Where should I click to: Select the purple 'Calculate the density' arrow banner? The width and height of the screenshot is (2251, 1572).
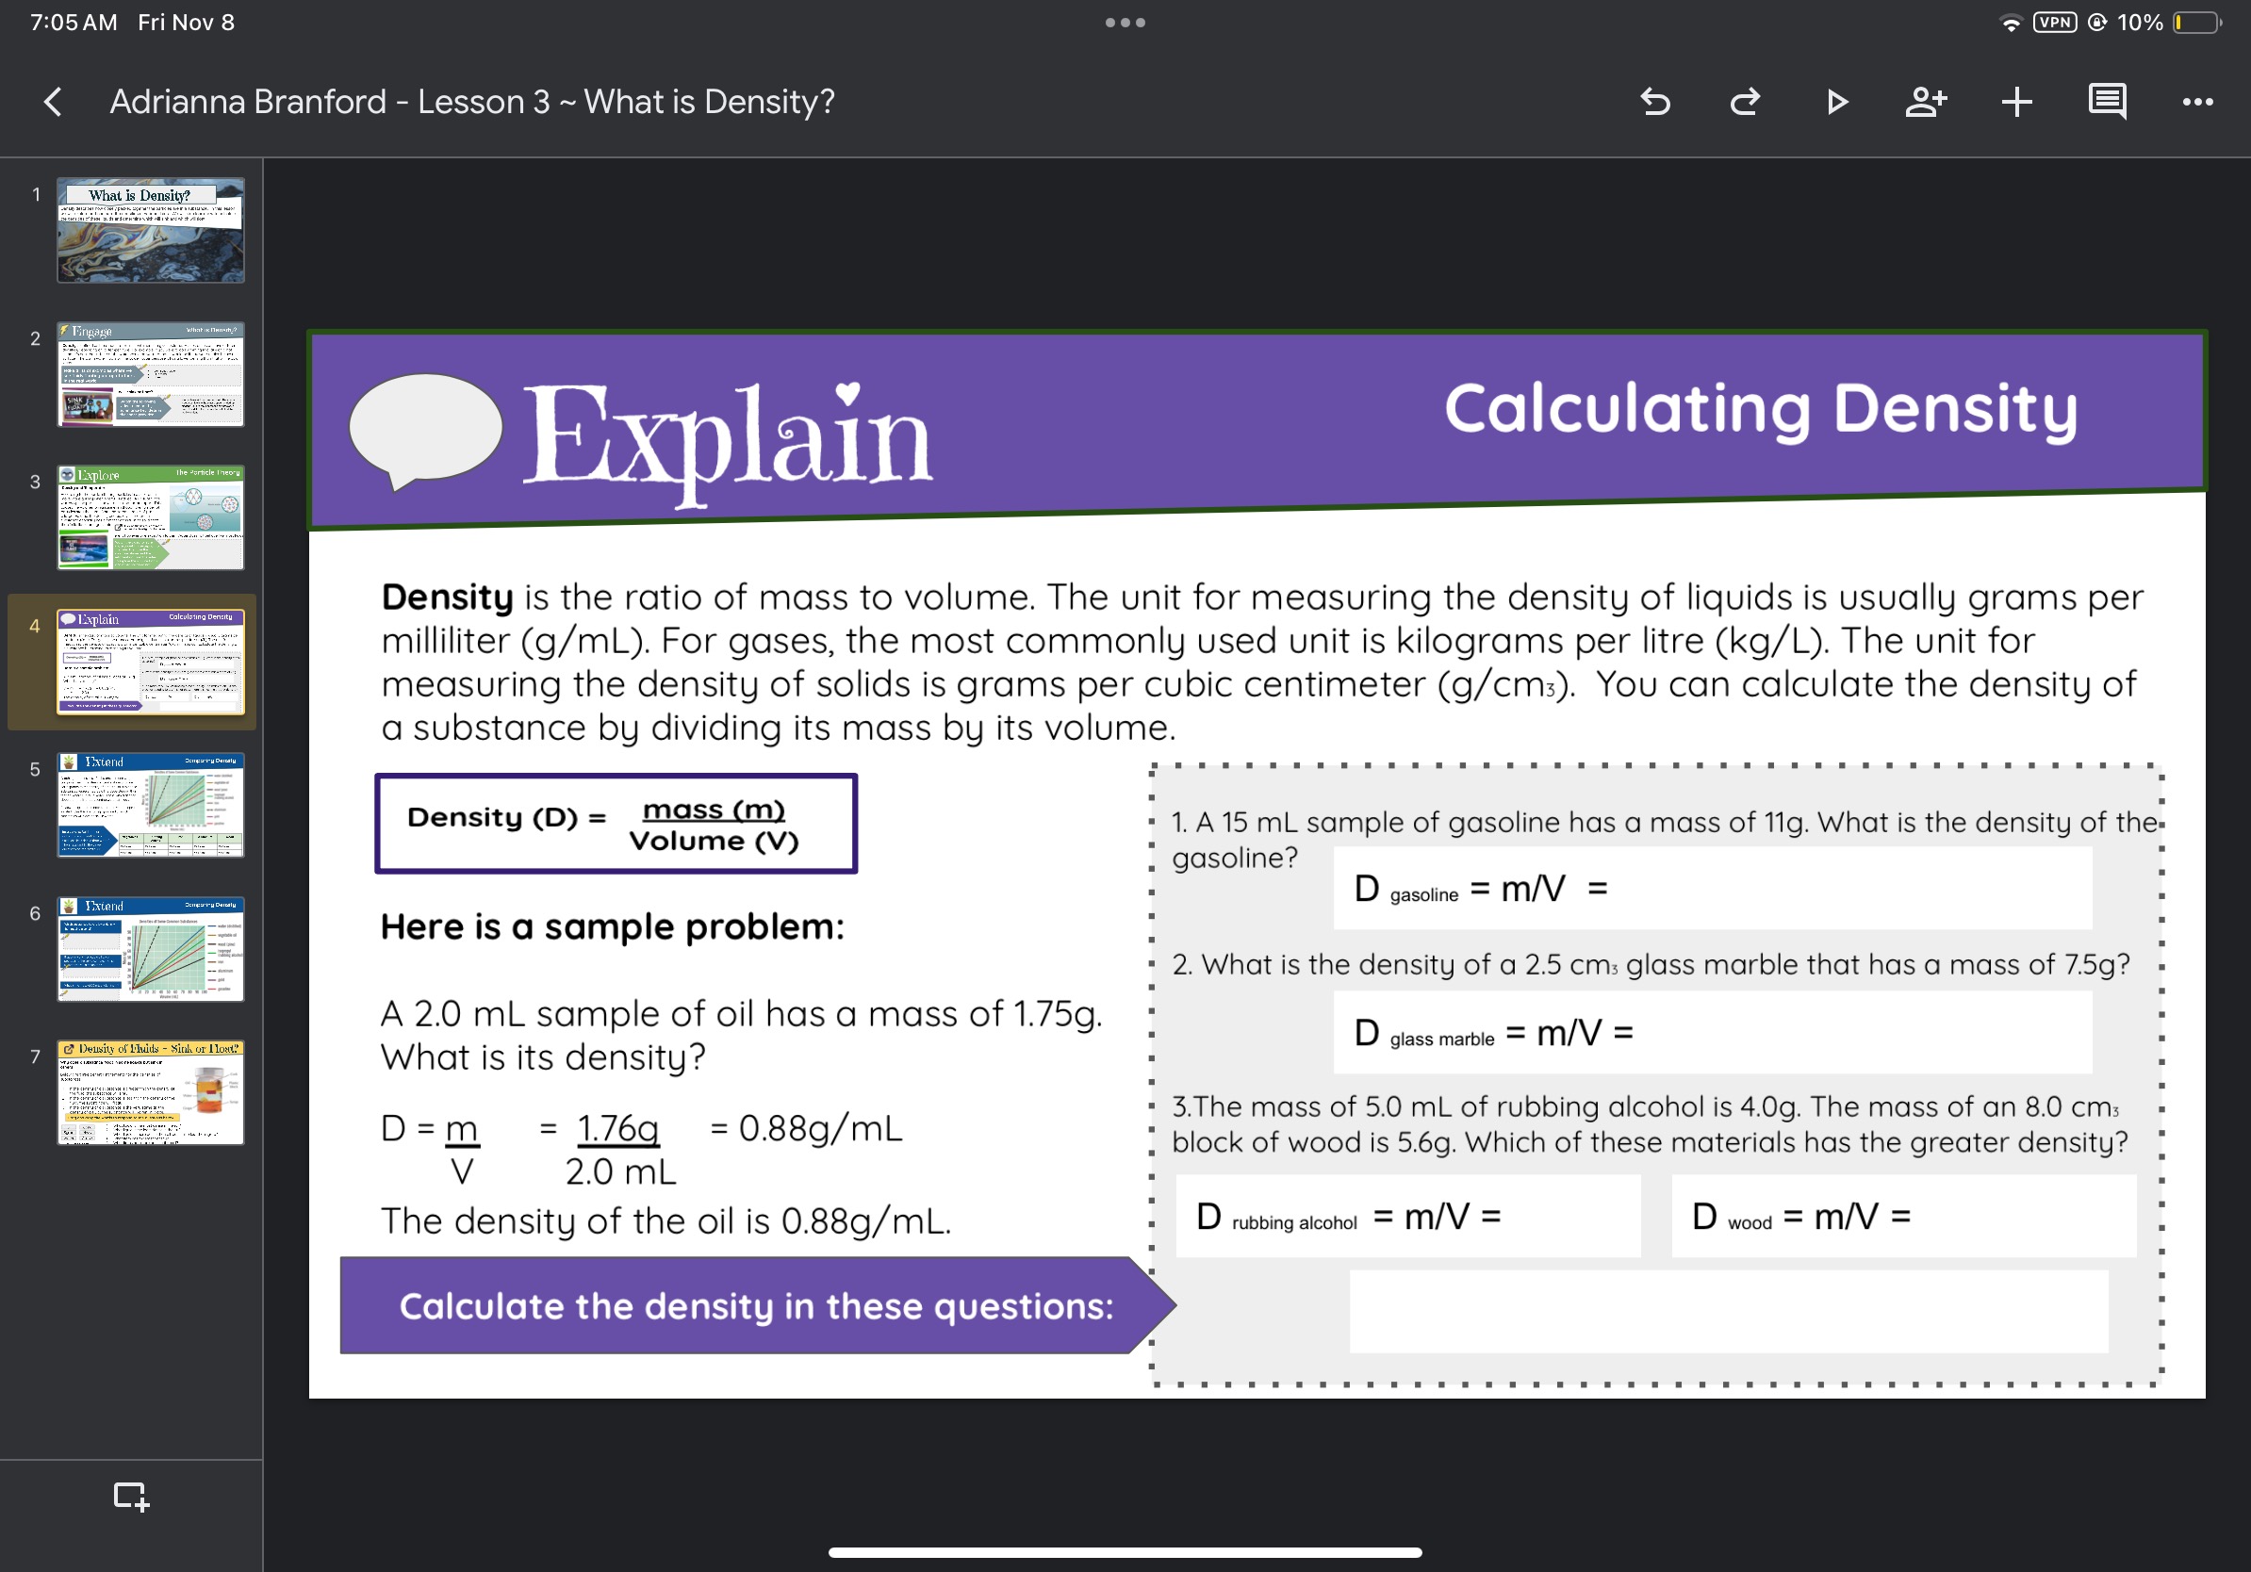pos(757,1305)
